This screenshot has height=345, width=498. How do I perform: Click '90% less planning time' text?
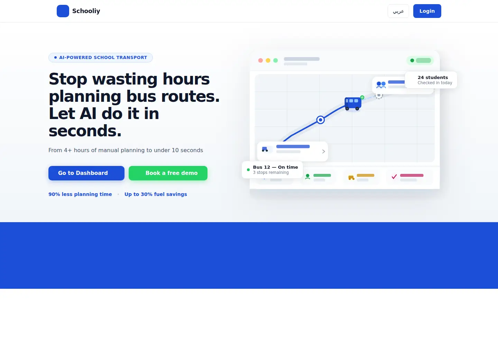[80, 194]
